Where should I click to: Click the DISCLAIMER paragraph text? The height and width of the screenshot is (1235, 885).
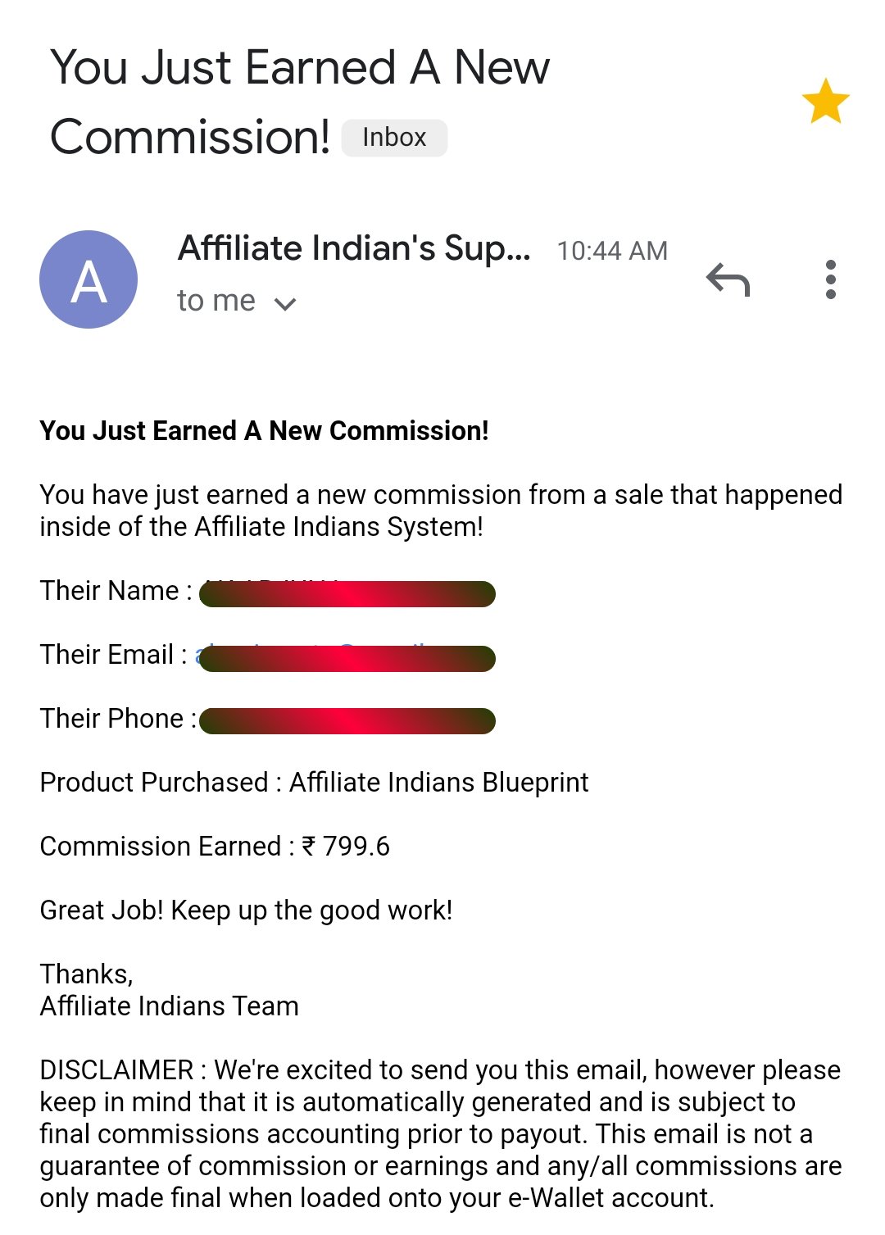point(441,1134)
